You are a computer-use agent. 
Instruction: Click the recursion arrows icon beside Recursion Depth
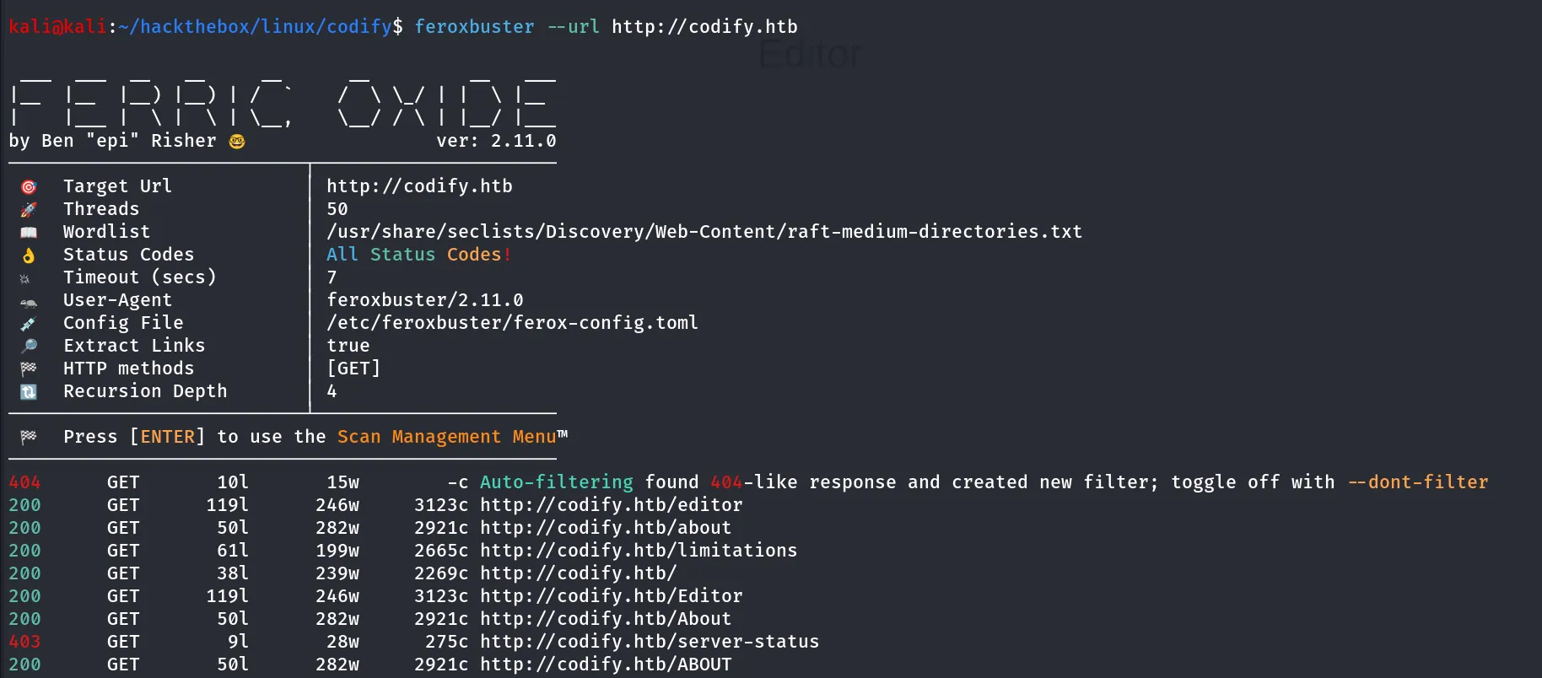[x=29, y=391]
